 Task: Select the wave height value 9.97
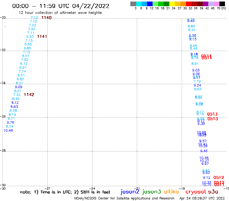point(205,164)
